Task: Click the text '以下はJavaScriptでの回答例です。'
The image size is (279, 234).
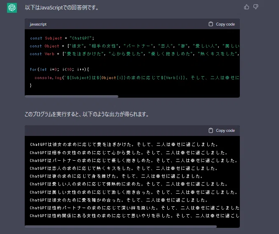Action: (62, 8)
